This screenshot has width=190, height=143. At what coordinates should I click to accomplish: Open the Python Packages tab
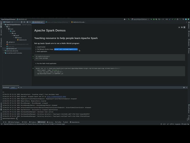[14, 122]
